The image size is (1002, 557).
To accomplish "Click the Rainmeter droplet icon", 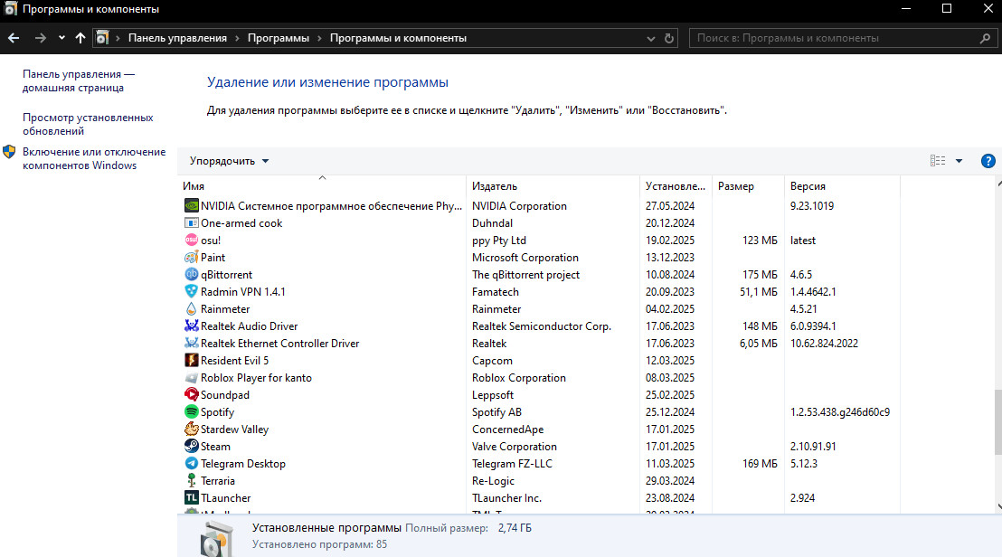I will click(x=191, y=308).
